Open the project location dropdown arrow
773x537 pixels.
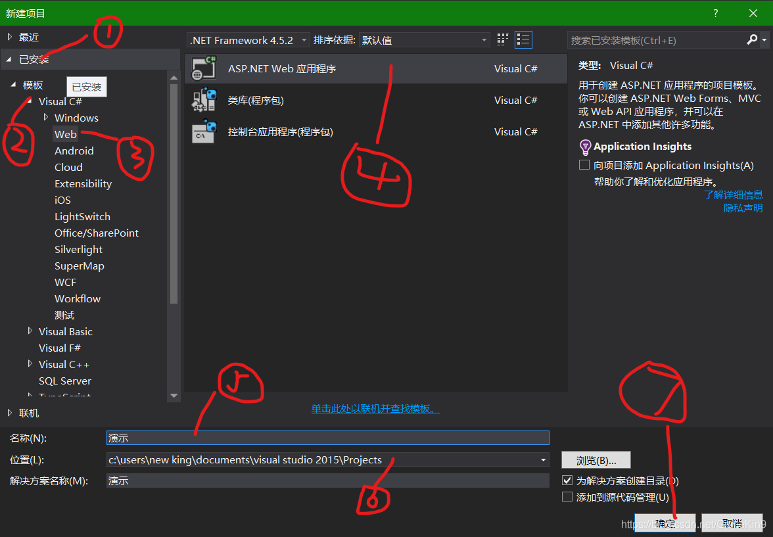(x=543, y=459)
